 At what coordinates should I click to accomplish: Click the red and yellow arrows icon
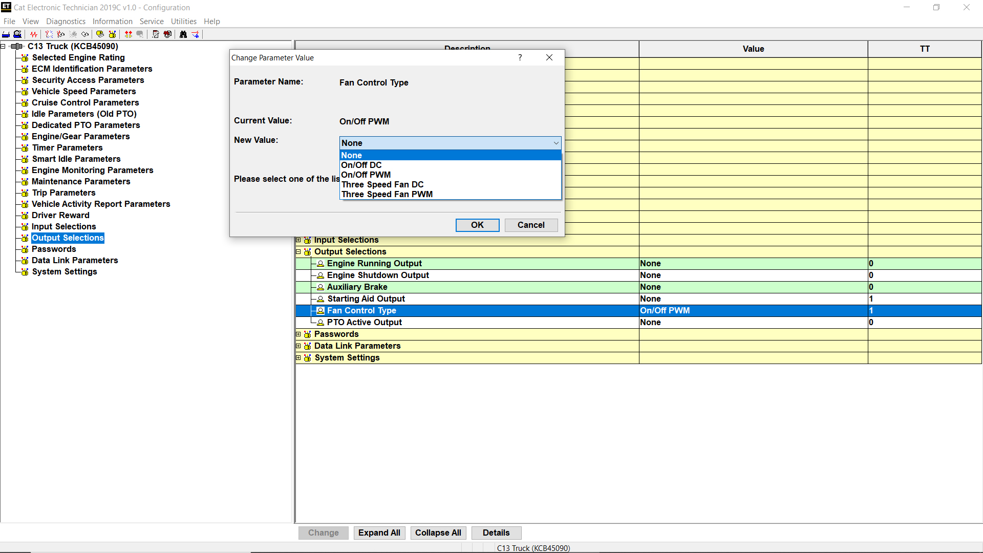tap(129, 34)
